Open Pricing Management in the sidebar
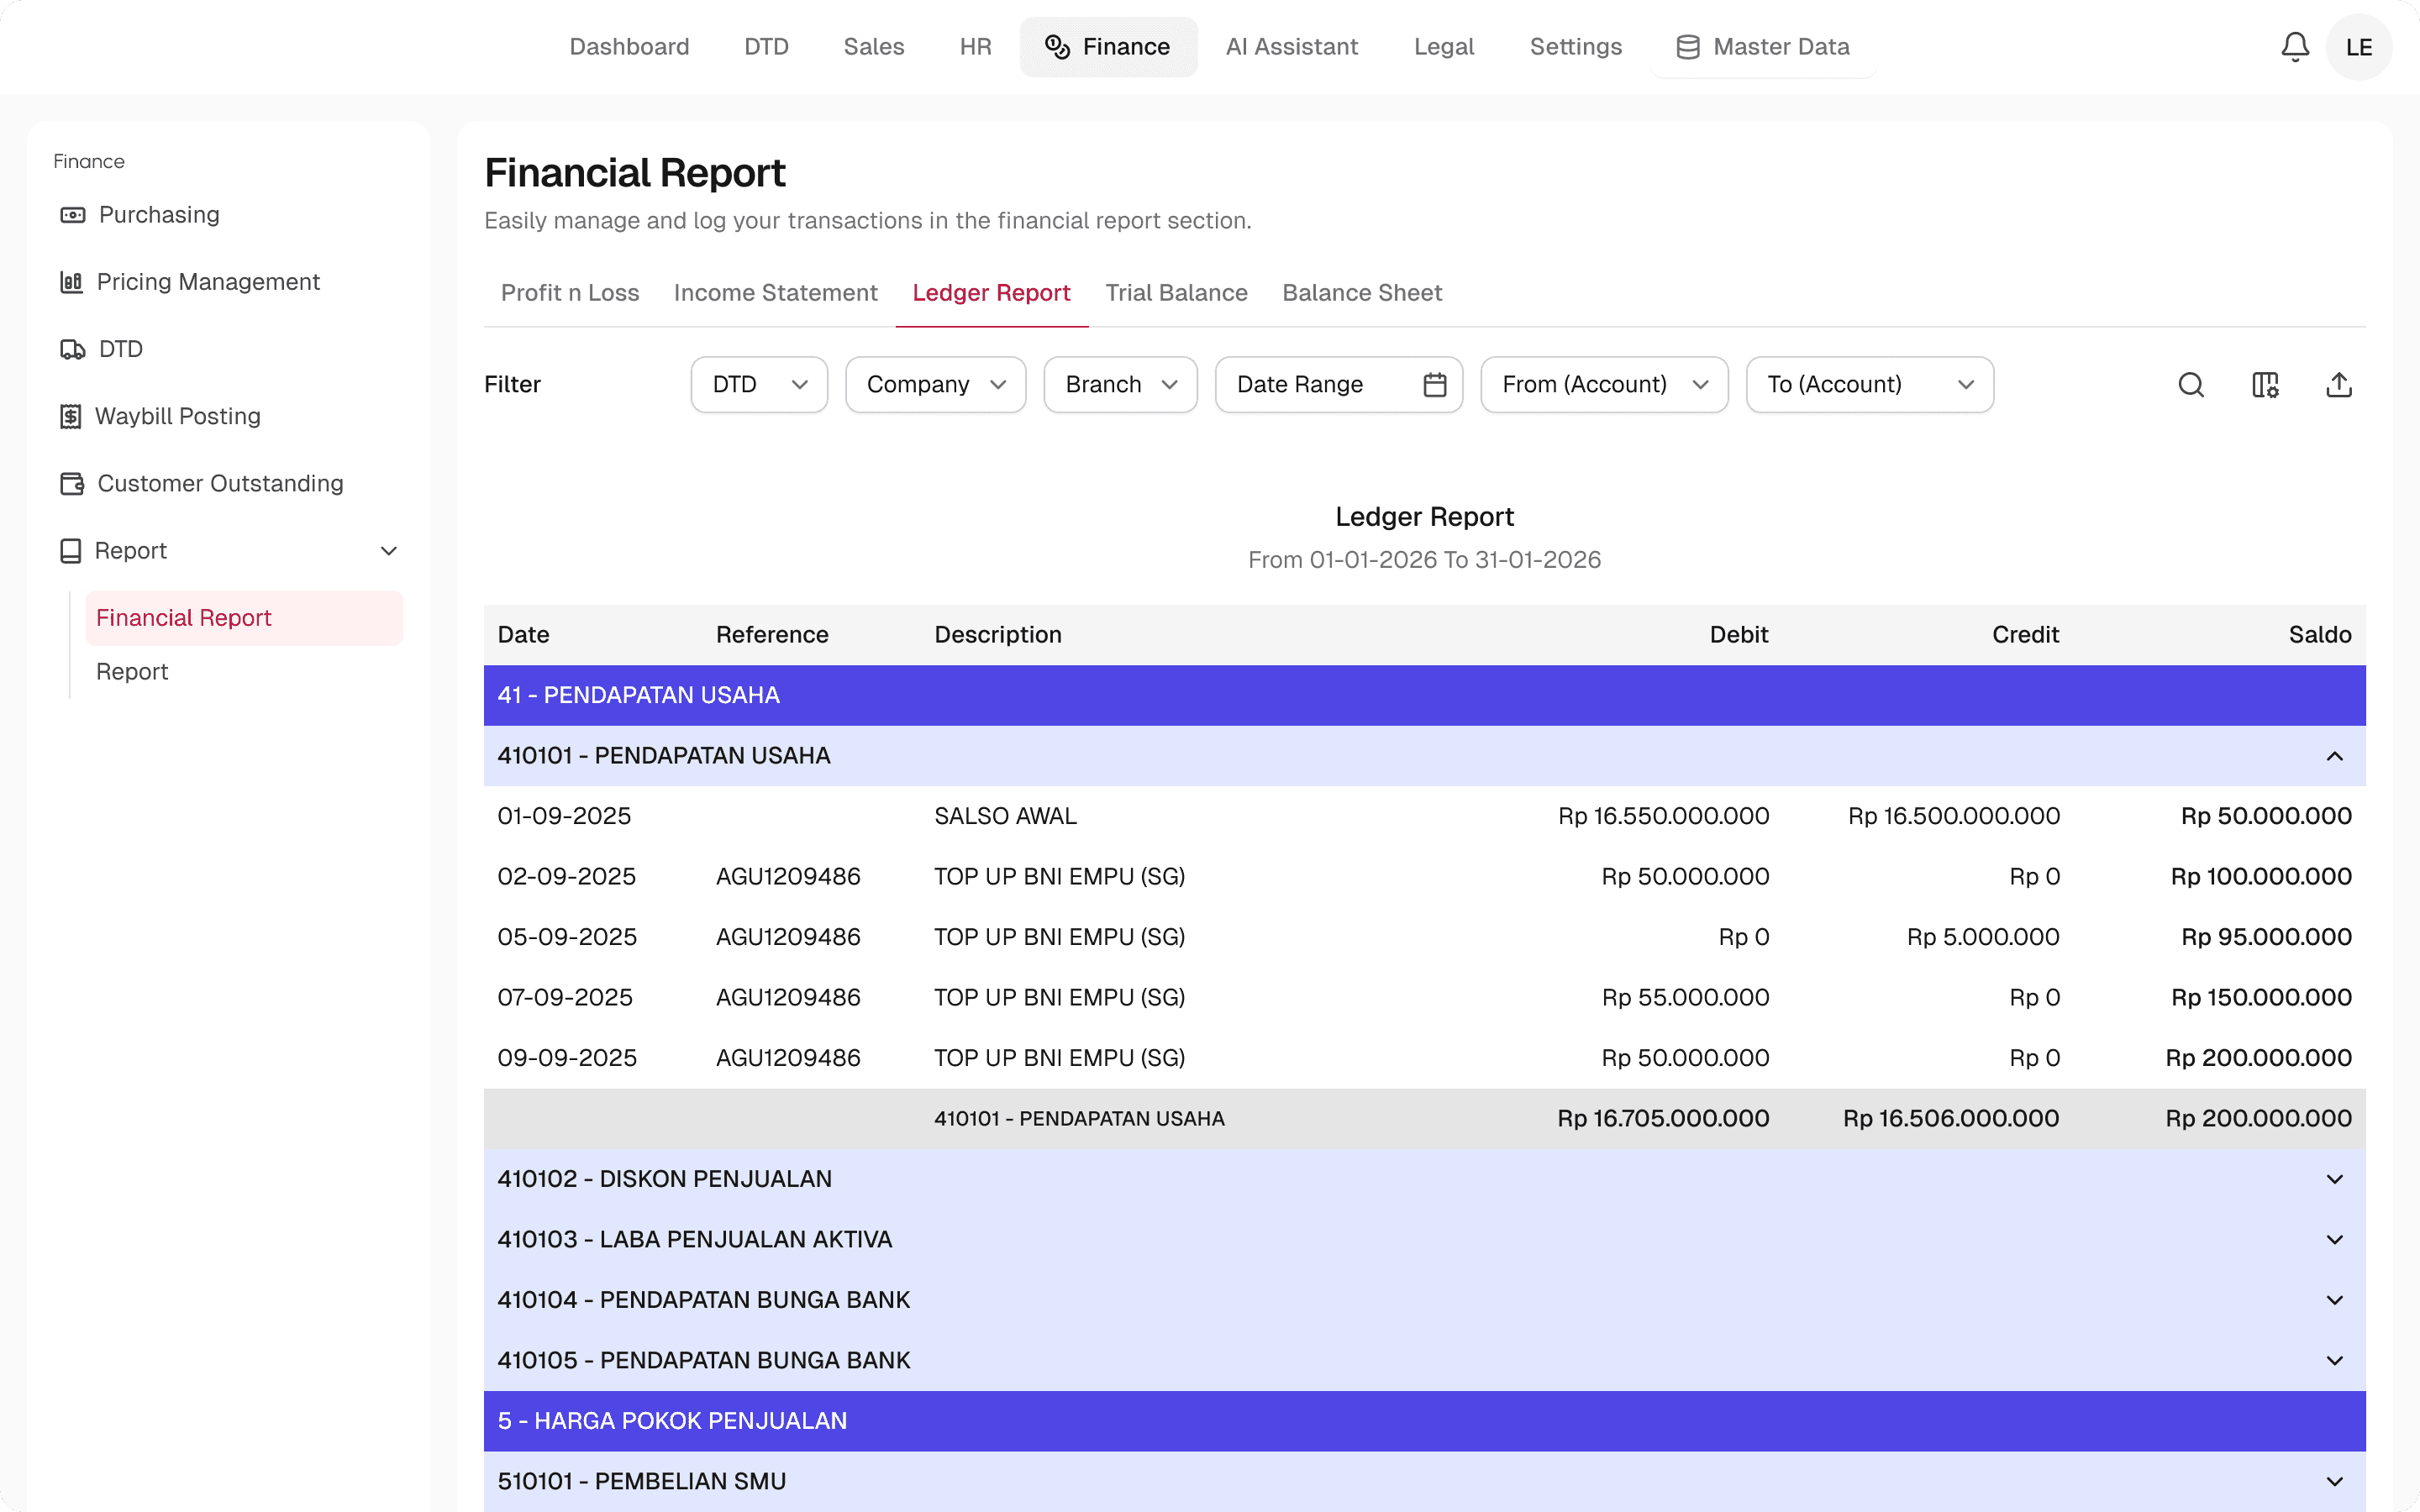 point(208,282)
